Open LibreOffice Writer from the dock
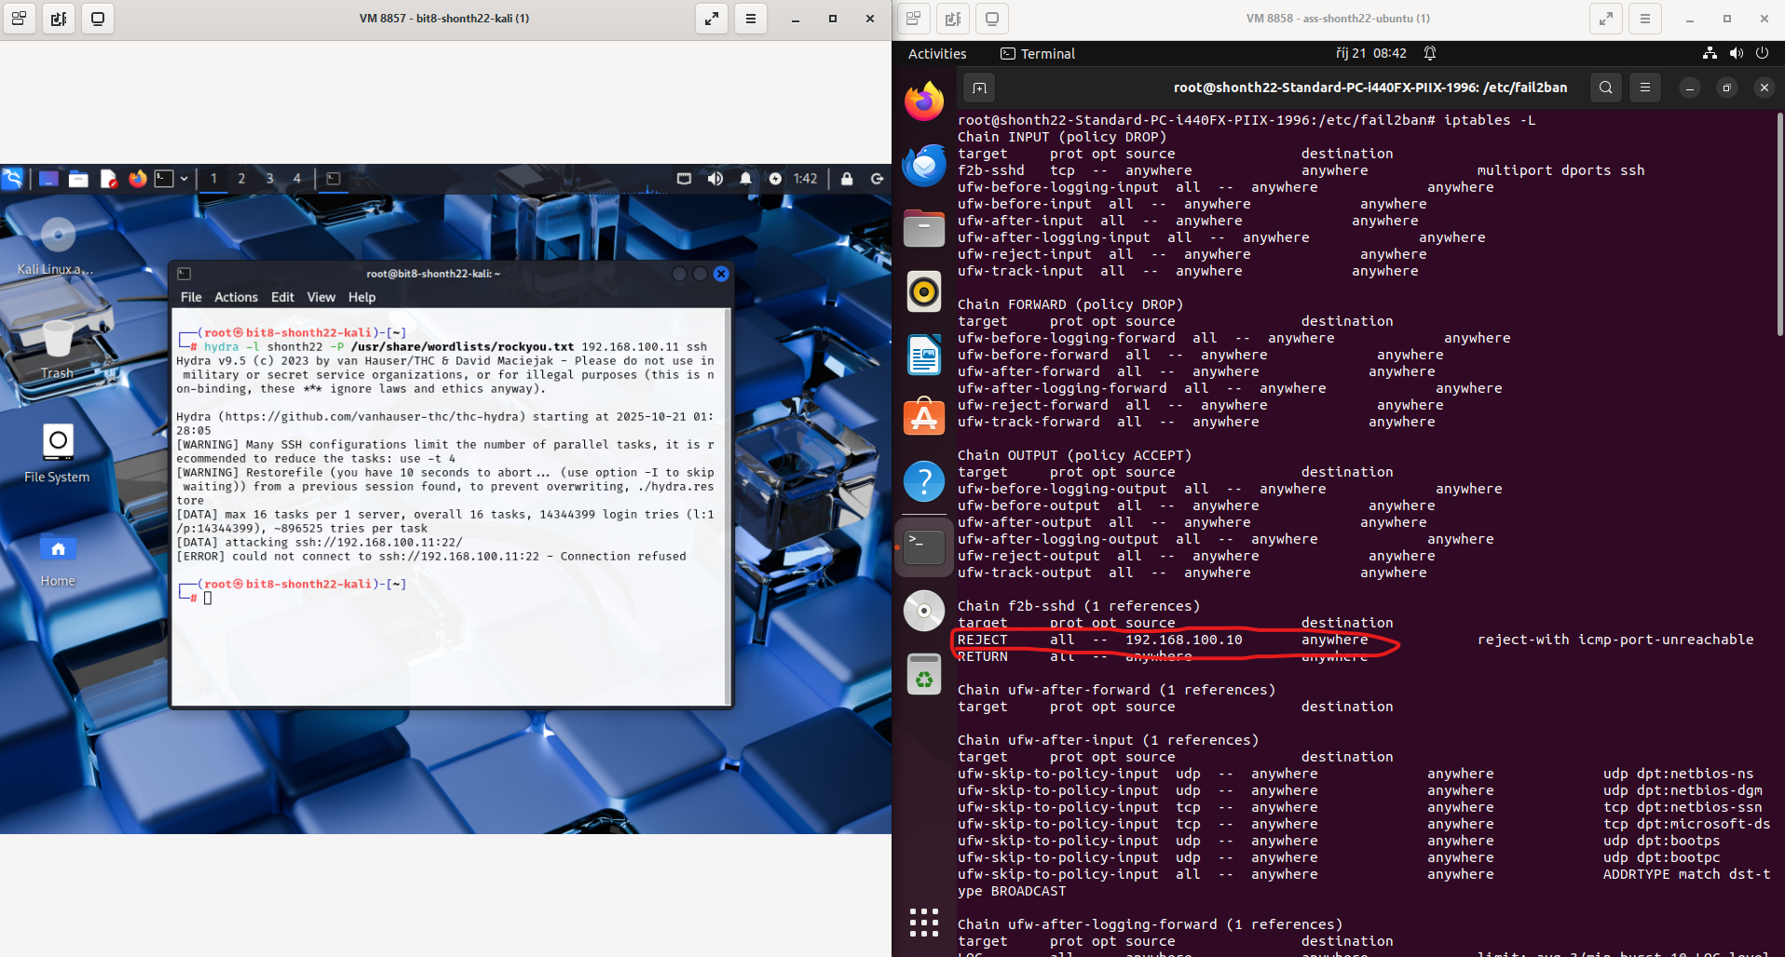This screenshot has height=957, width=1785. 923,356
